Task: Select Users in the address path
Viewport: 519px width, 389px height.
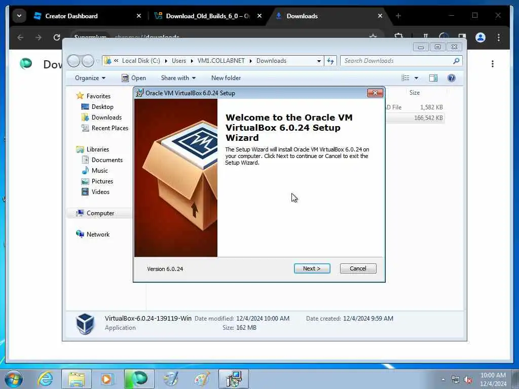Action: click(179, 61)
